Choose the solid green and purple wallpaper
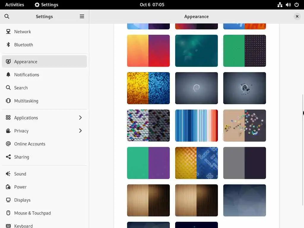The image size is (304, 228). click(x=148, y=163)
